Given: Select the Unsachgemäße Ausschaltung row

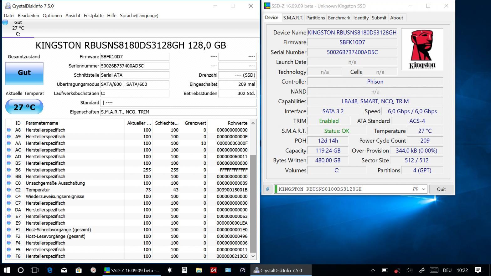Looking at the screenshot, I should tap(127, 183).
